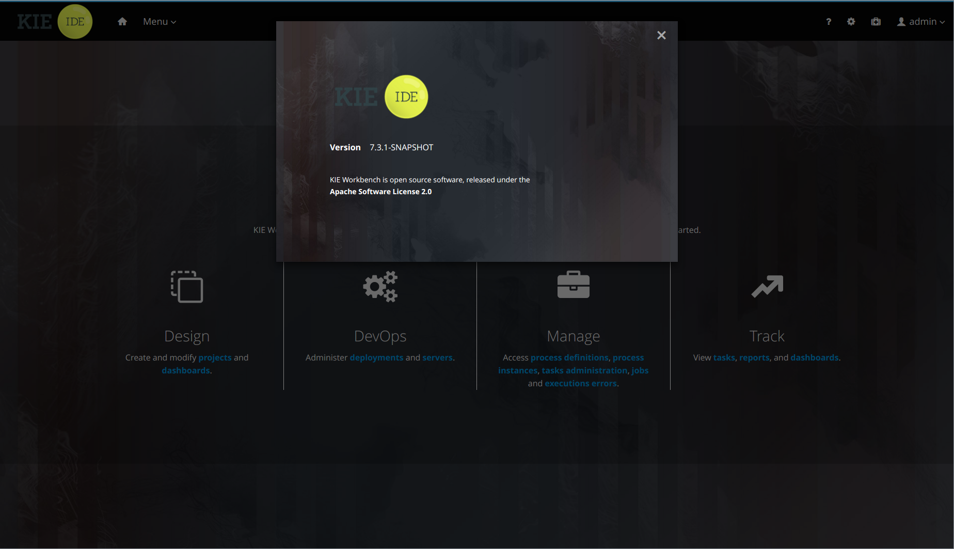The width and height of the screenshot is (954, 549).
Task: Click the briefcase icon in top bar
Action: click(x=876, y=22)
